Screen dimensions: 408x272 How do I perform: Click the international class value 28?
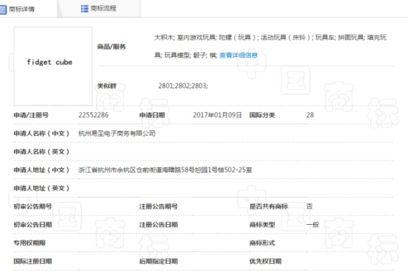tap(310, 115)
